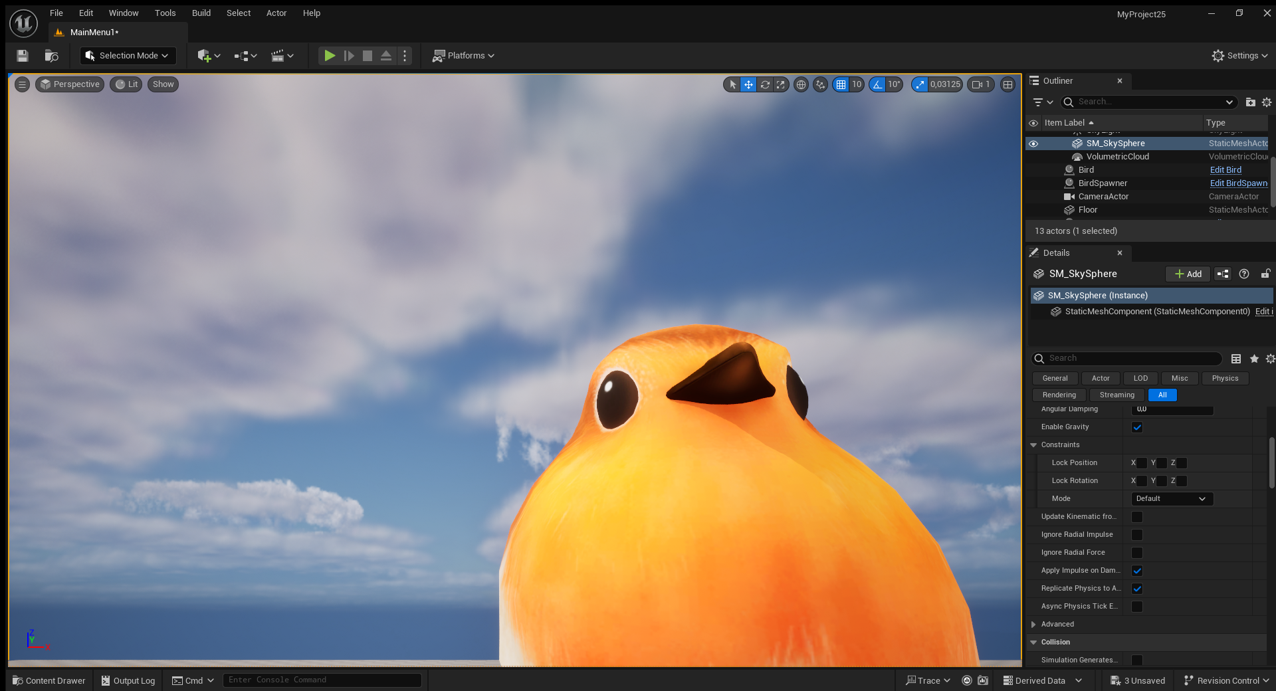This screenshot has width=1276, height=691.
Task: Open grid snap size value 10
Action: tap(857, 84)
